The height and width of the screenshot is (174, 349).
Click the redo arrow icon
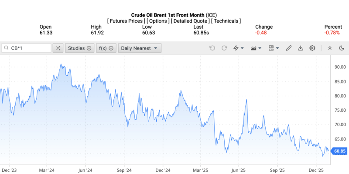pos(224,48)
